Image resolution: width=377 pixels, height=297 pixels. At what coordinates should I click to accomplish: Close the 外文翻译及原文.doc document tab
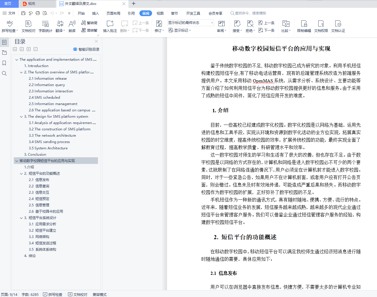click(124, 4)
